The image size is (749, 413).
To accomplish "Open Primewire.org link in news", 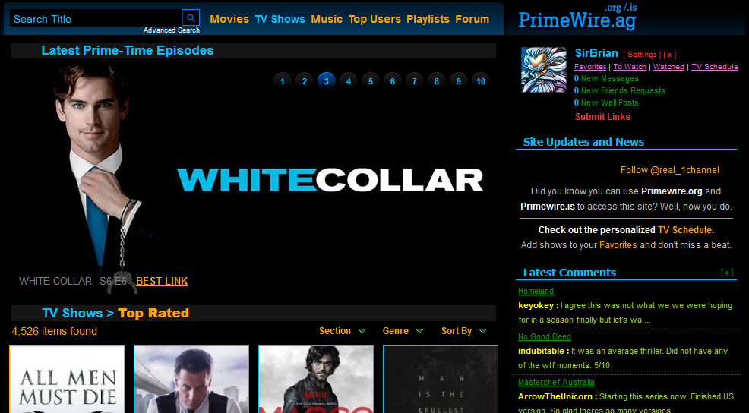I will 672,191.
